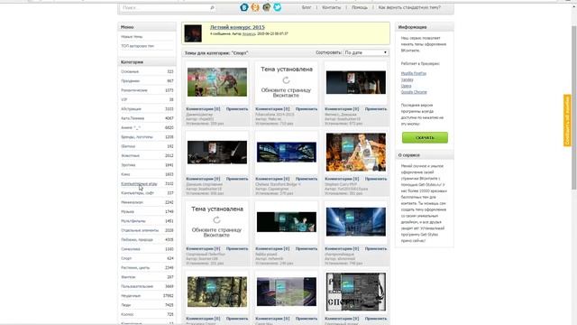
Task: Open the contest announcement avatar thumbnail
Action: click(x=193, y=33)
